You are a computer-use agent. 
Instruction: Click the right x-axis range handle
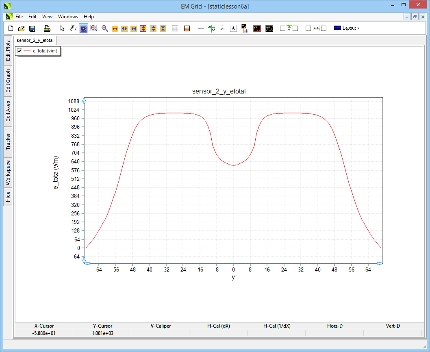[379, 264]
